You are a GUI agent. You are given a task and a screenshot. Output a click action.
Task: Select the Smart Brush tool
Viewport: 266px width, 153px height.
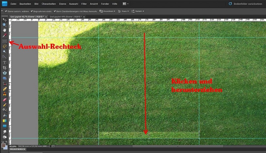click(x=5, y=110)
